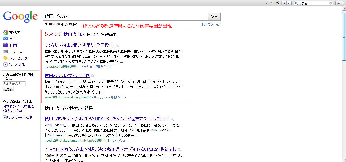Click the 秋田 うまさで検索した結果 heading

click(x=69, y=108)
